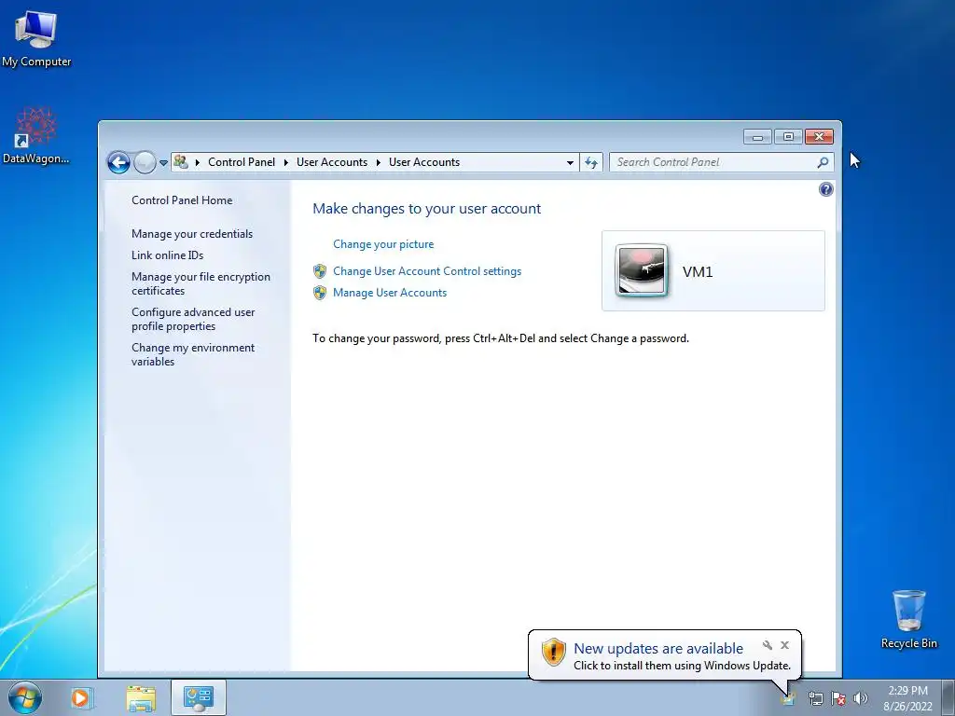The height and width of the screenshot is (716, 955).
Task: Dismiss the update balloon with X
Action: pos(784,645)
